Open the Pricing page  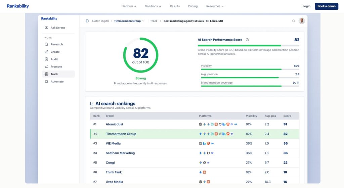coord(193,6)
